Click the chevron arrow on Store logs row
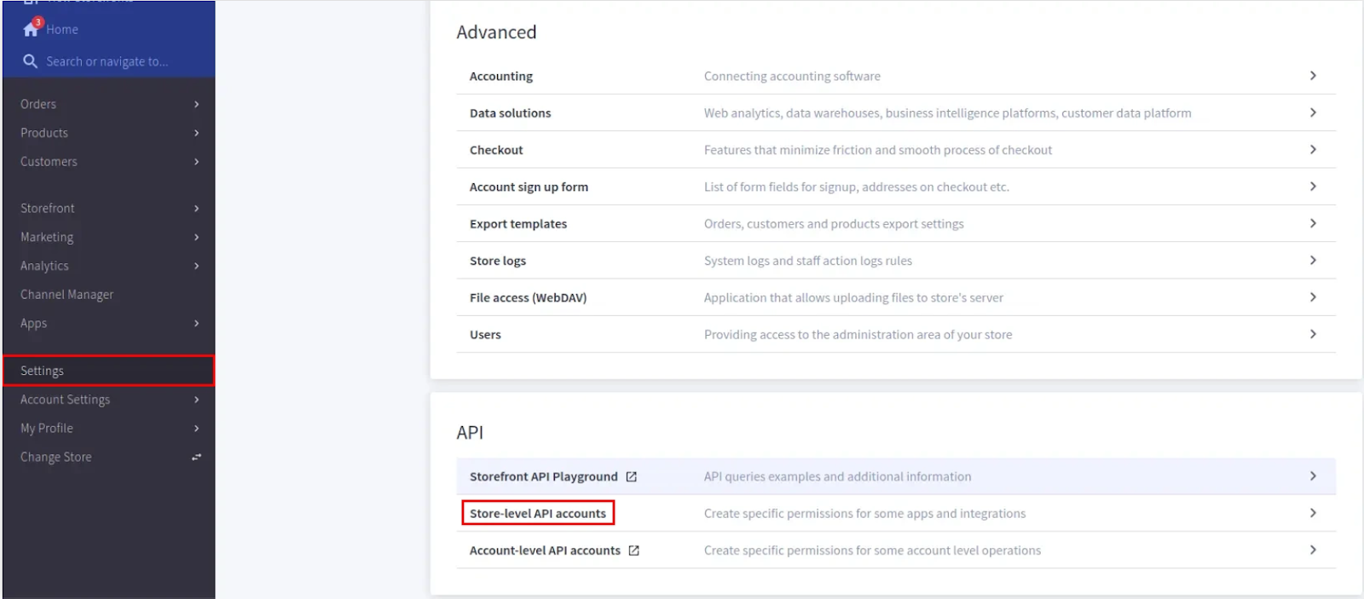The width and height of the screenshot is (1364, 599). (x=1313, y=261)
